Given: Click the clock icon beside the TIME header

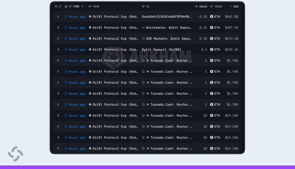Looking at the screenshot, I should (x=66, y=7).
